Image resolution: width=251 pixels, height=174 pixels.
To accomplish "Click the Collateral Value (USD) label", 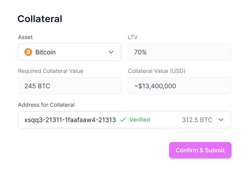I will 156,71.
